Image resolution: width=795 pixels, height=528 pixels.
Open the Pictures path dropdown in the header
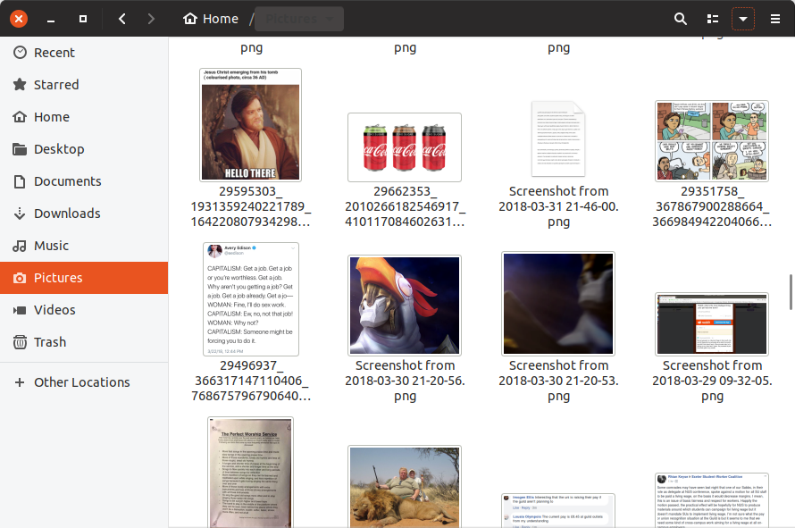point(299,19)
